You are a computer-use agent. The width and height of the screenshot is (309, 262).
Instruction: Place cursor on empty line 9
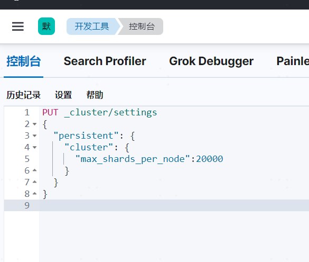tap(173, 205)
